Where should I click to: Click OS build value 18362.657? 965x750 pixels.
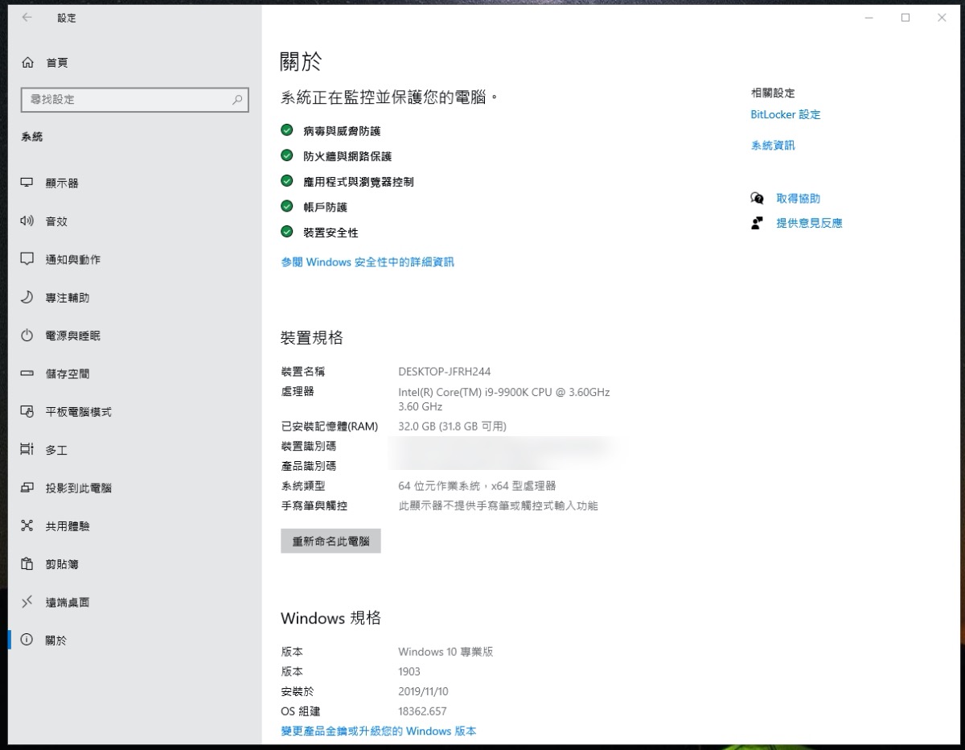tap(422, 711)
